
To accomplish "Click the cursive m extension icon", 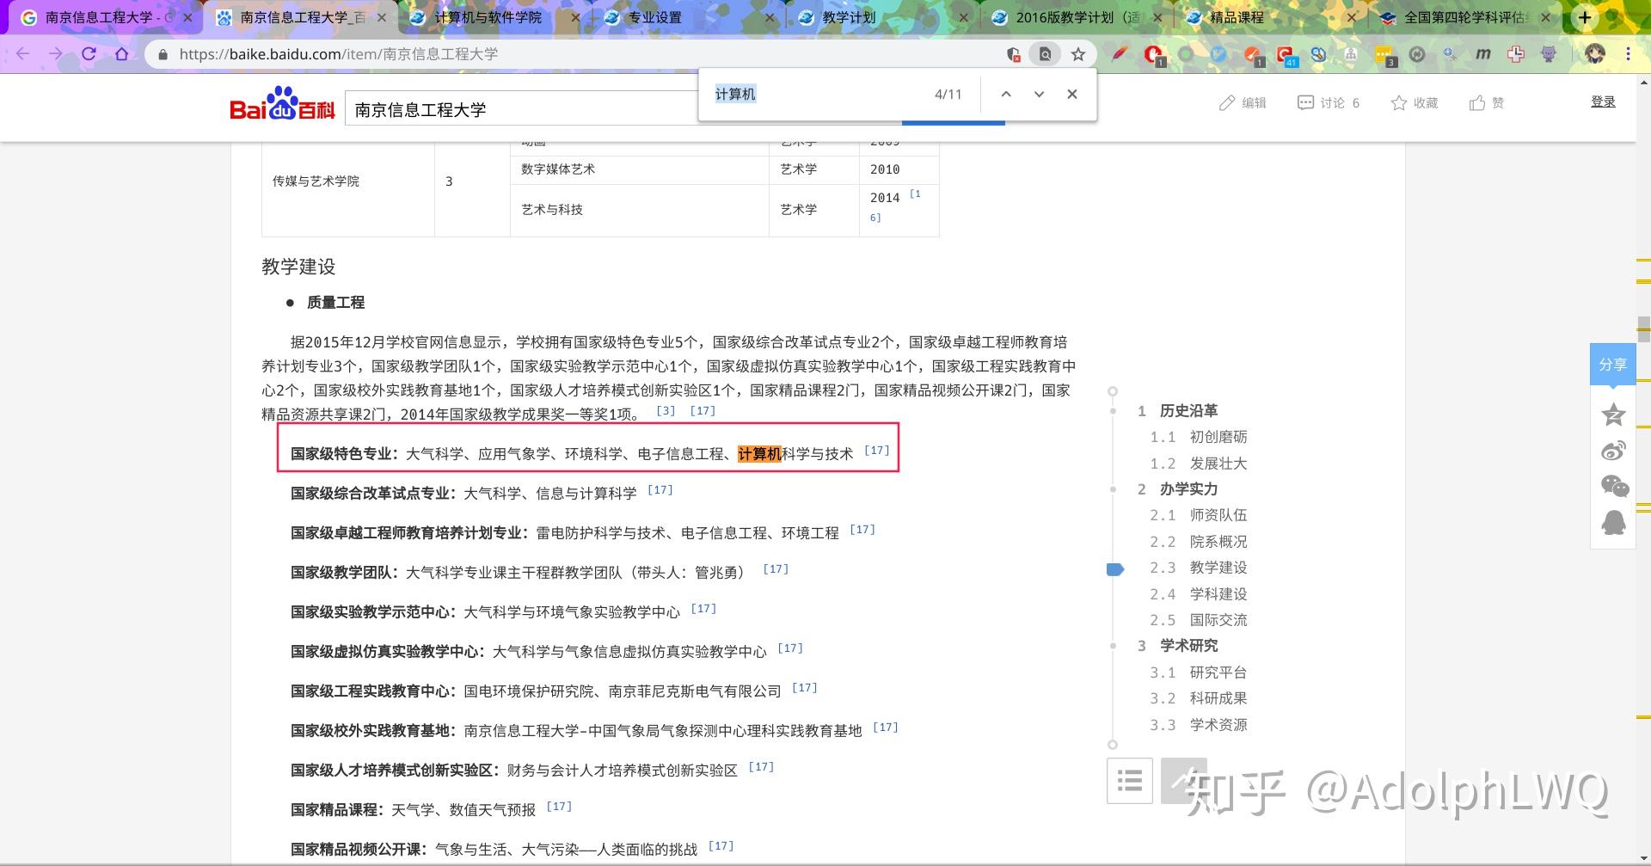I will tap(1482, 54).
